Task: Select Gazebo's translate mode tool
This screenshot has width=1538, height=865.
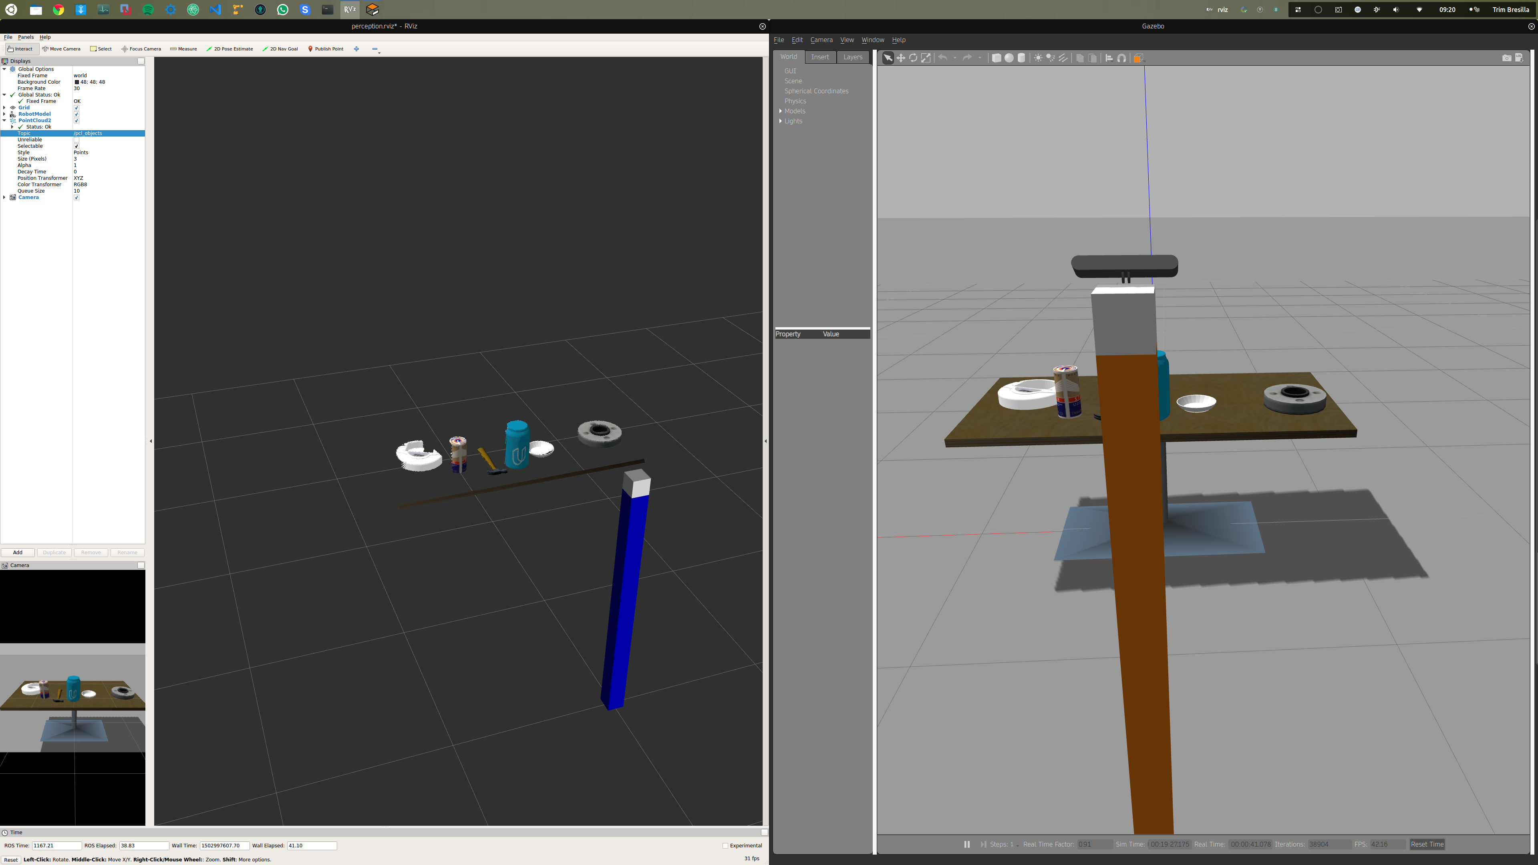Action: (x=901, y=58)
